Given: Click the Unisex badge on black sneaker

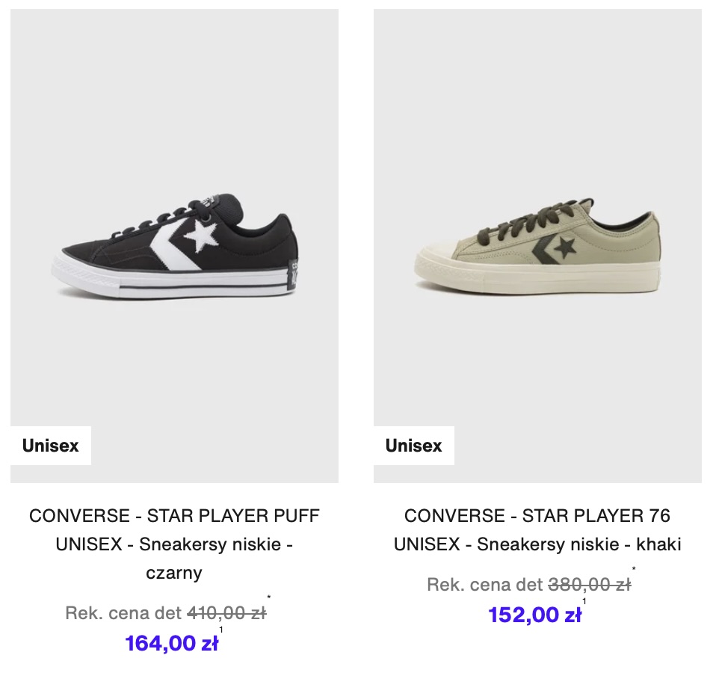Looking at the screenshot, I should (x=51, y=446).
